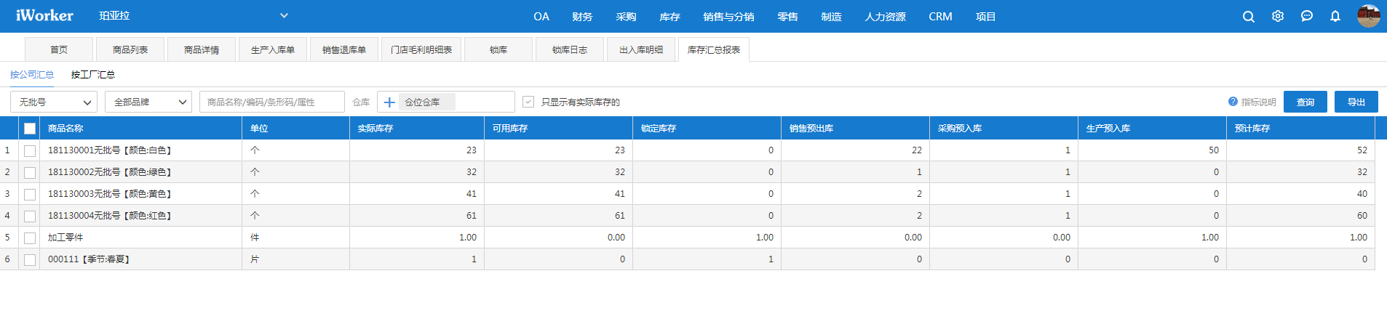Viewport: 1387px width, 332px height.
Task: Switch to the 出入库明细 tab
Action: [641, 49]
